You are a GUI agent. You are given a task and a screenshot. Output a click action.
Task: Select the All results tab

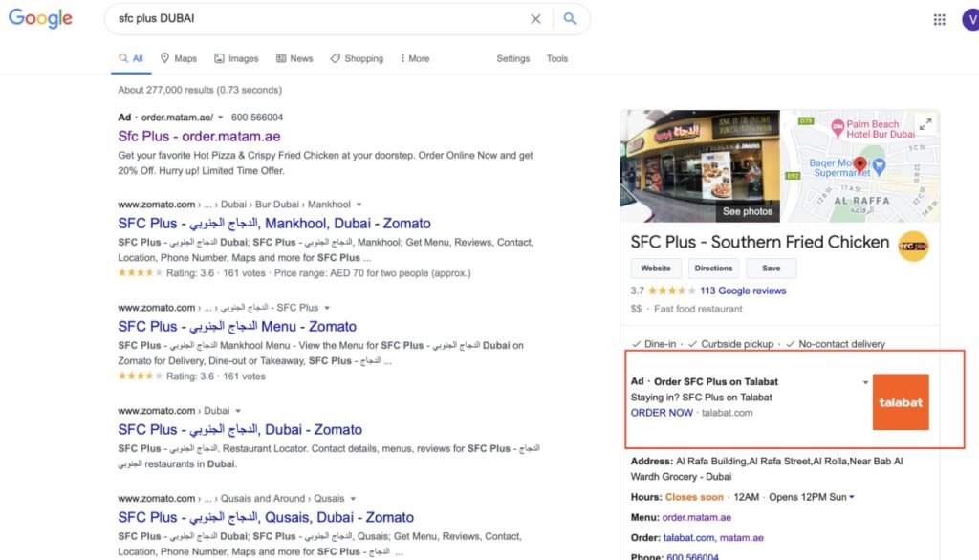click(131, 58)
